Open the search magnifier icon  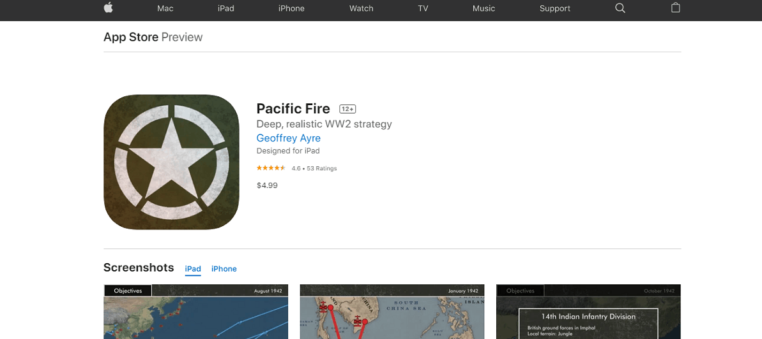click(620, 8)
